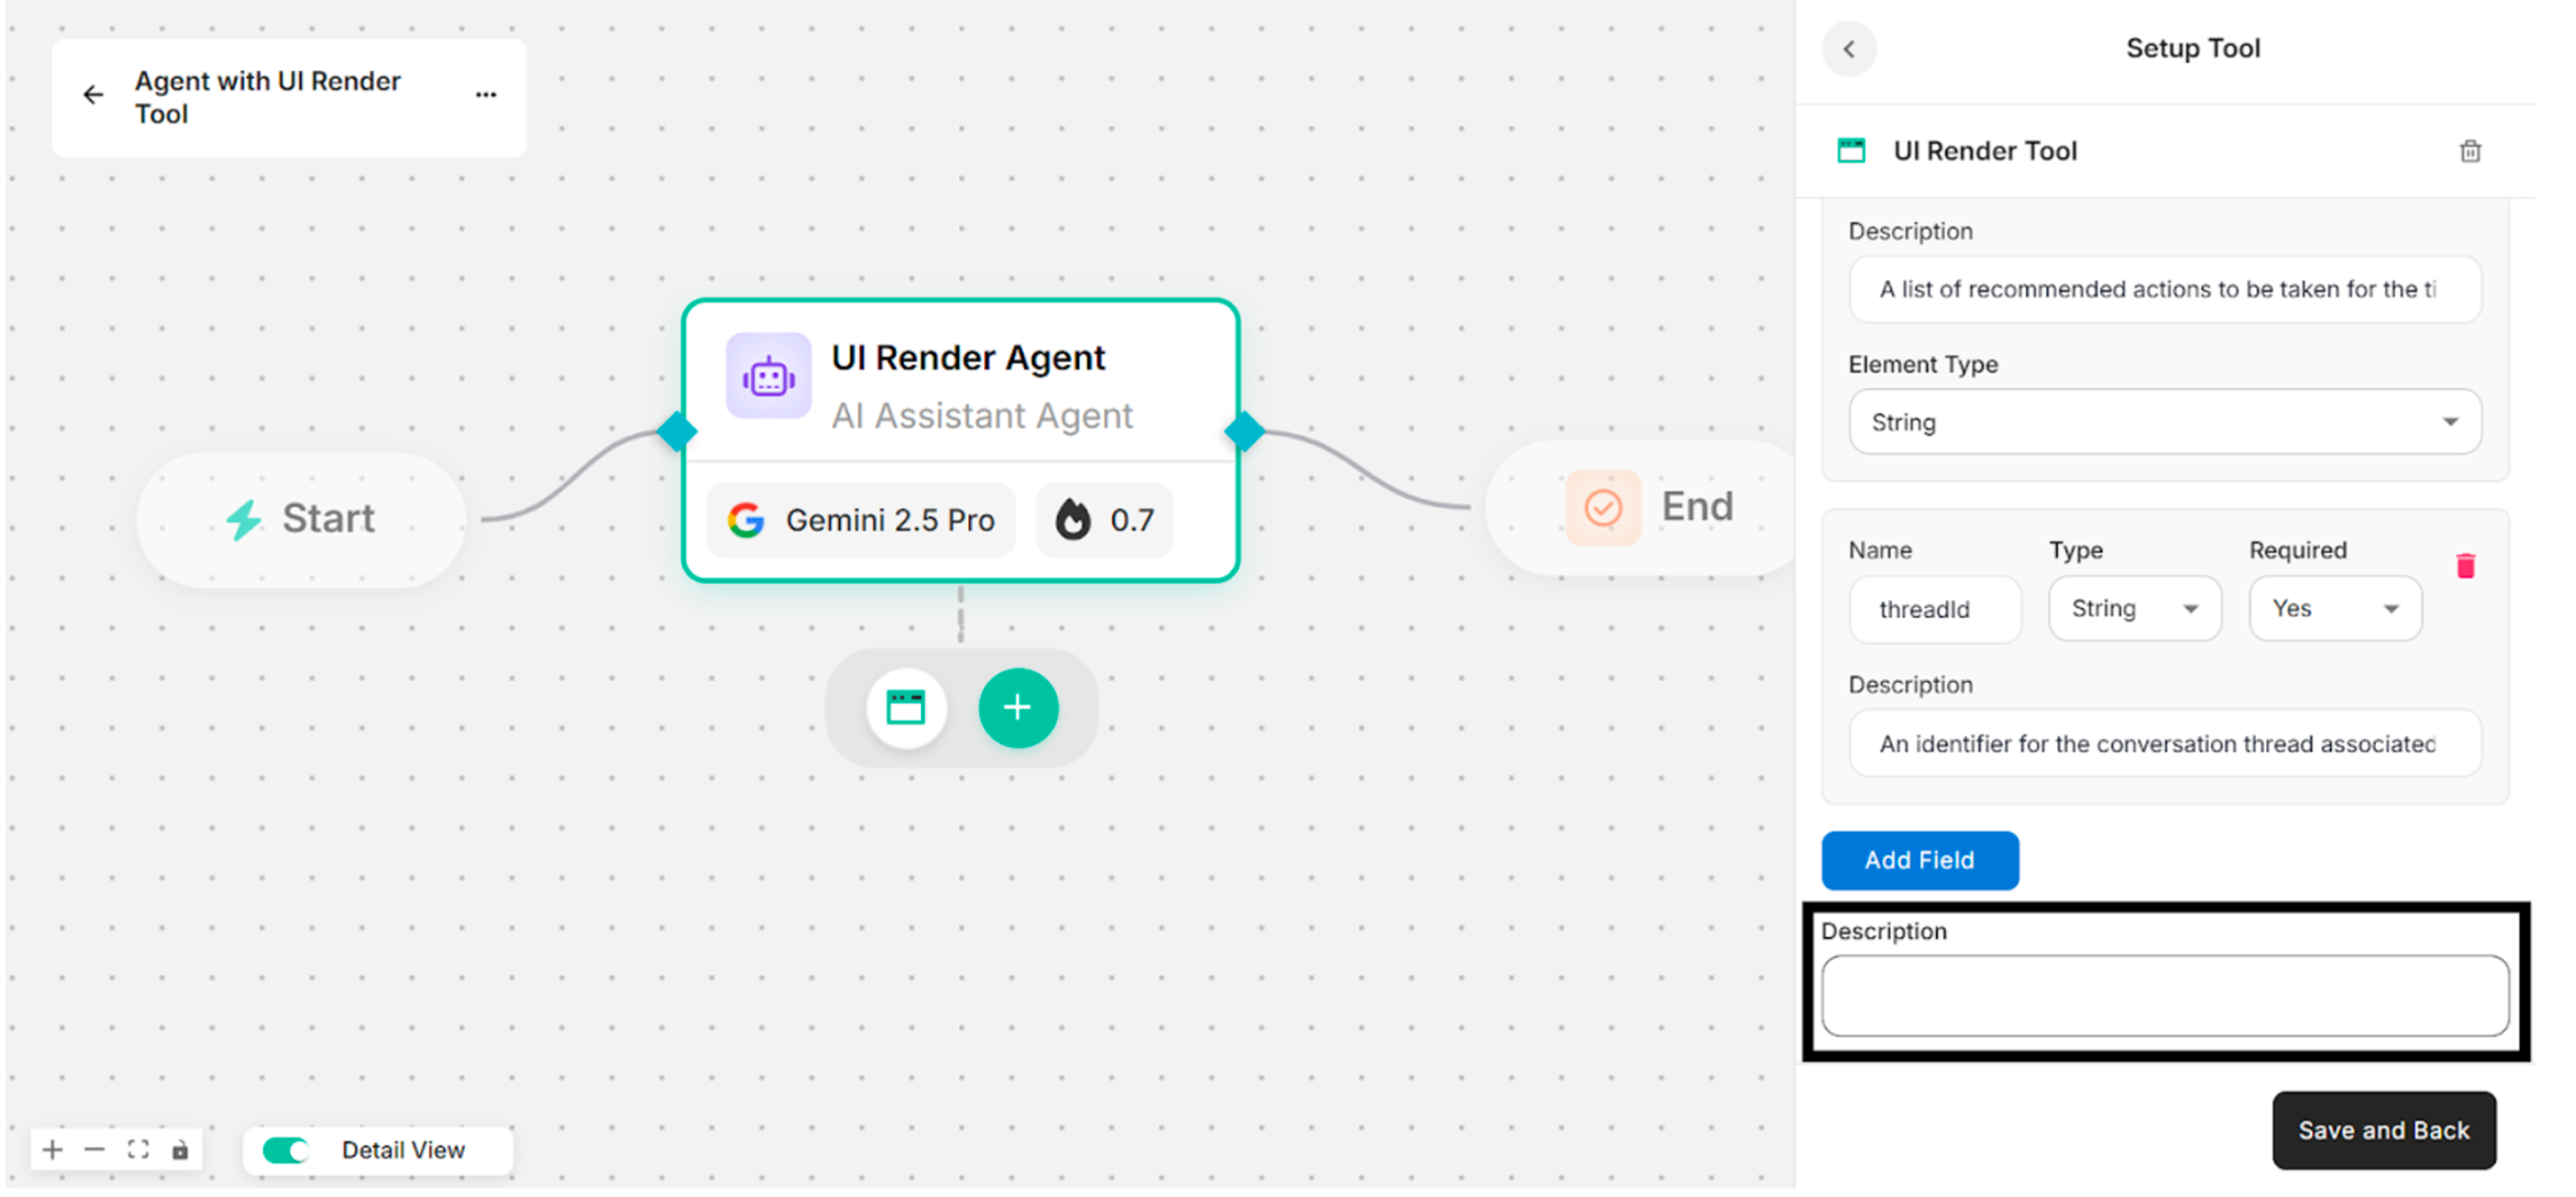Viewport: 2576px width, 1197px height.
Task: Click the robot icon on UI Render Agent
Action: click(x=768, y=377)
